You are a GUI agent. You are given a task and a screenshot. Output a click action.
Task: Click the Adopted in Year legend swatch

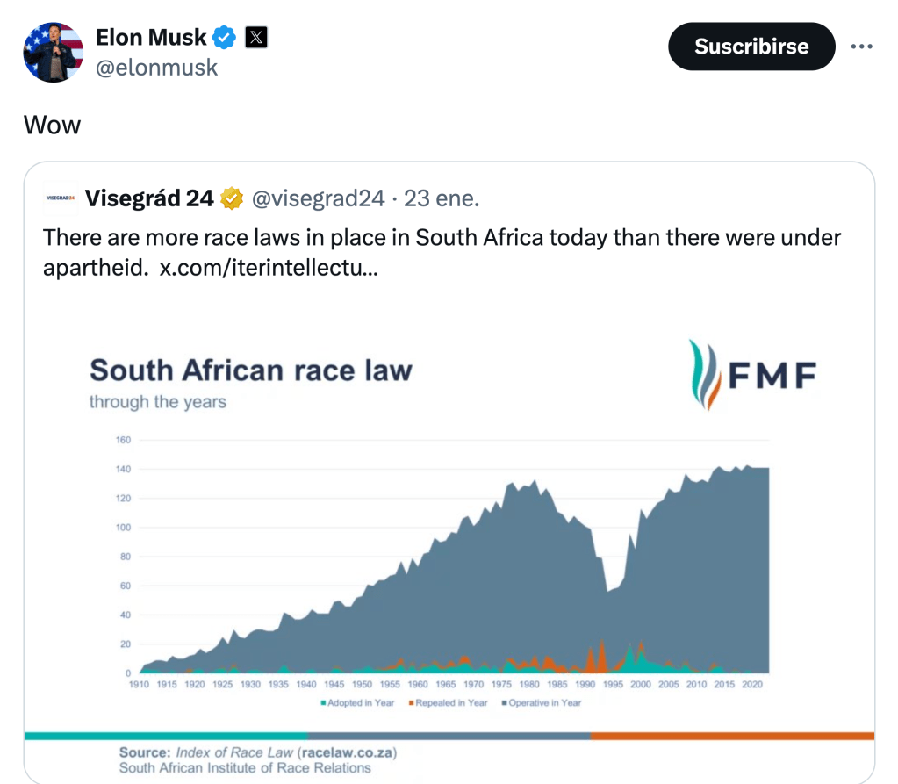[x=324, y=703]
